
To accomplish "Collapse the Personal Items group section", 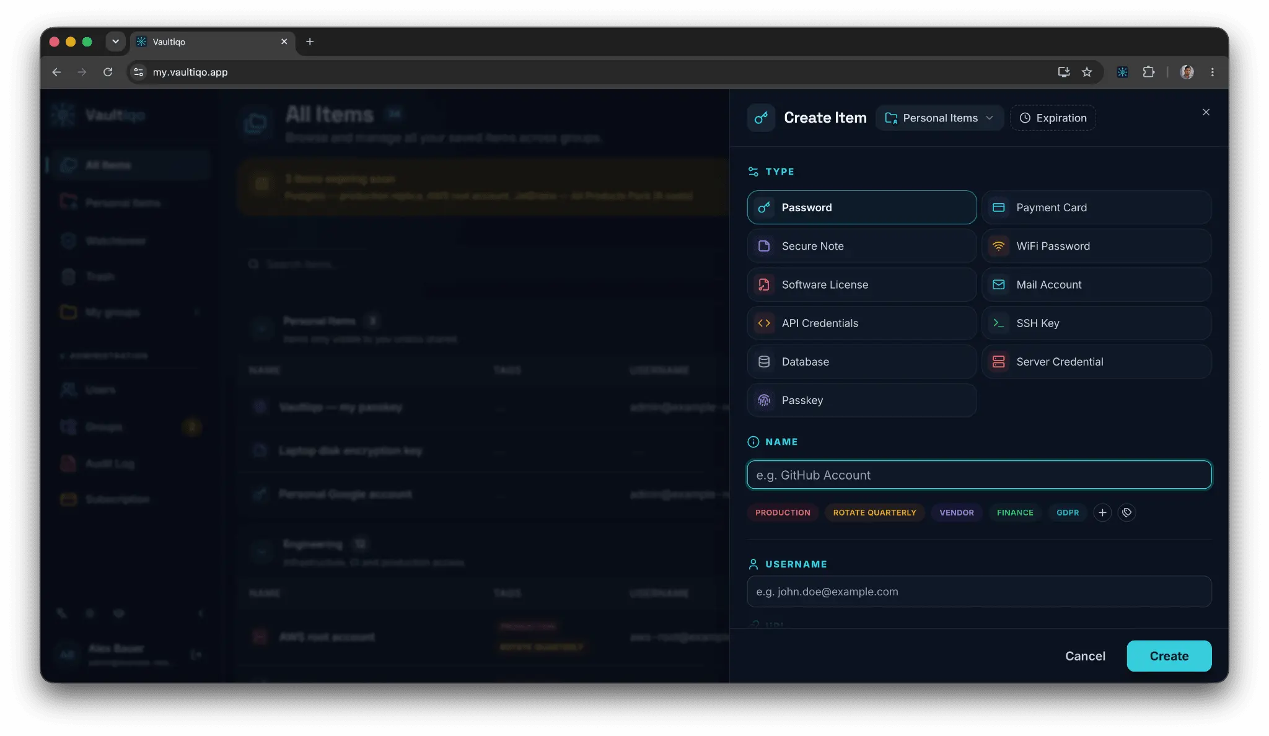I will pyautogui.click(x=262, y=328).
